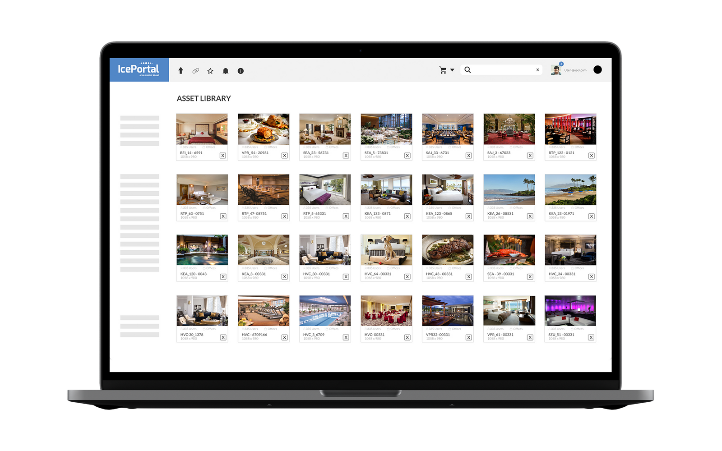Toggle the X checkbox on VPR_54 - 20931
722x451 pixels.
pyautogui.click(x=285, y=155)
